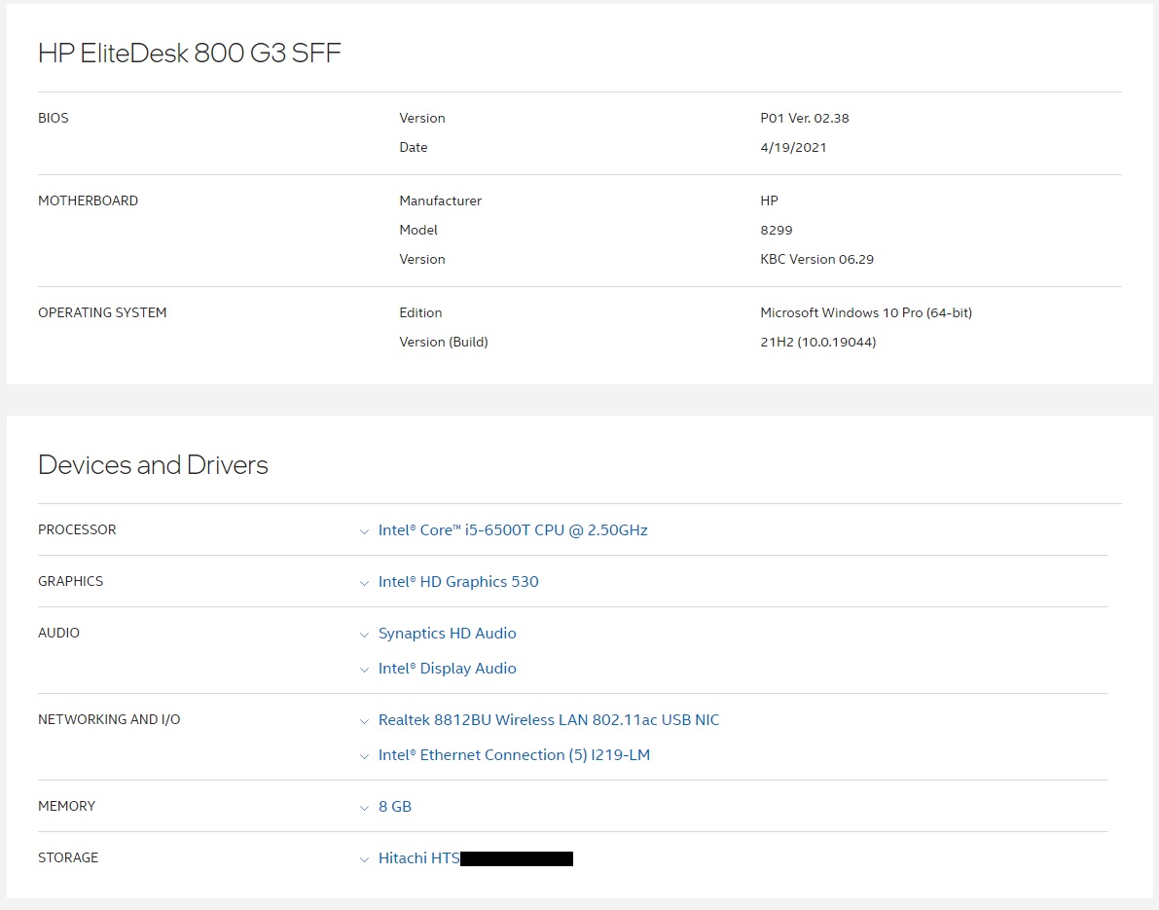
Task: Select the HP EliteDesk 800 G3 SFF heading
Action: [189, 54]
